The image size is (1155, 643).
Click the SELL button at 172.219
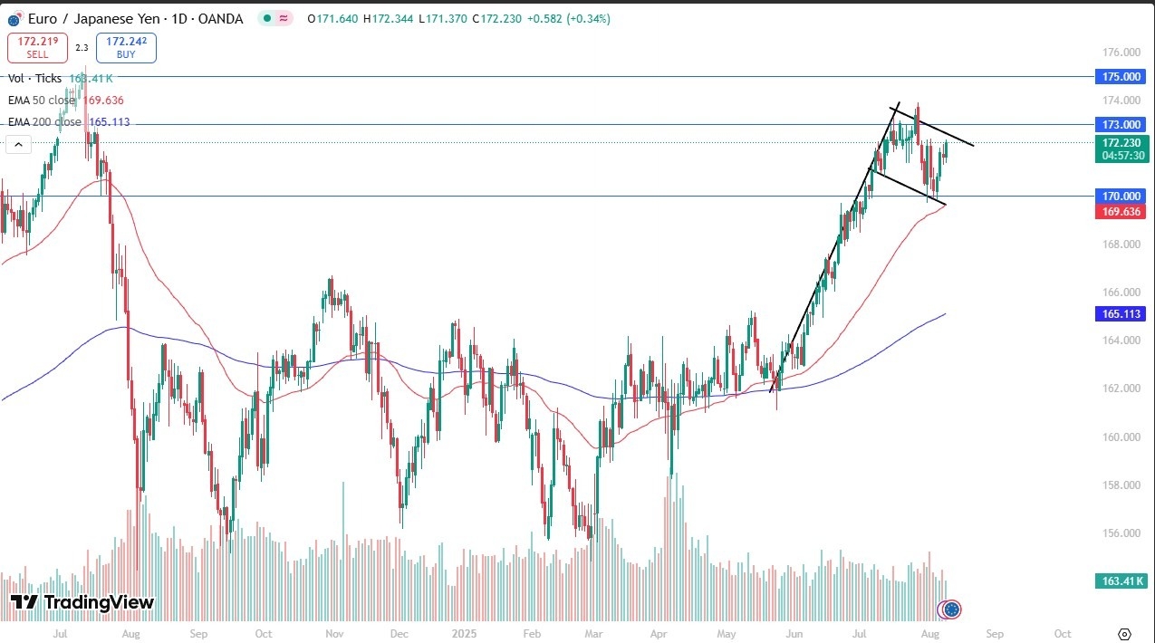pyautogui.click(x=37, y=48)
